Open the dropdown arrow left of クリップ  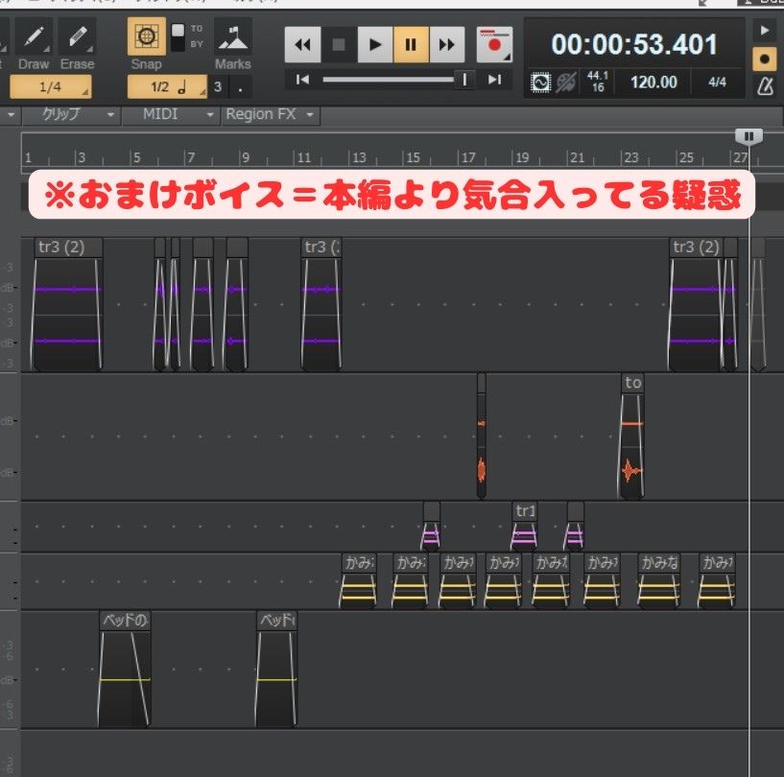point(11,115)
